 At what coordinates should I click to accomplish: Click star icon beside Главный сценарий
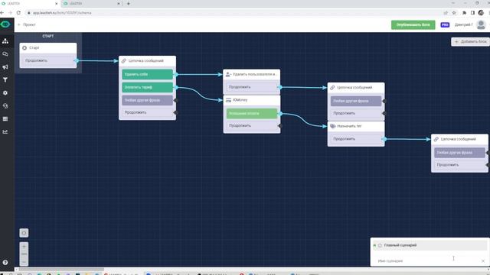click(380, 245)
